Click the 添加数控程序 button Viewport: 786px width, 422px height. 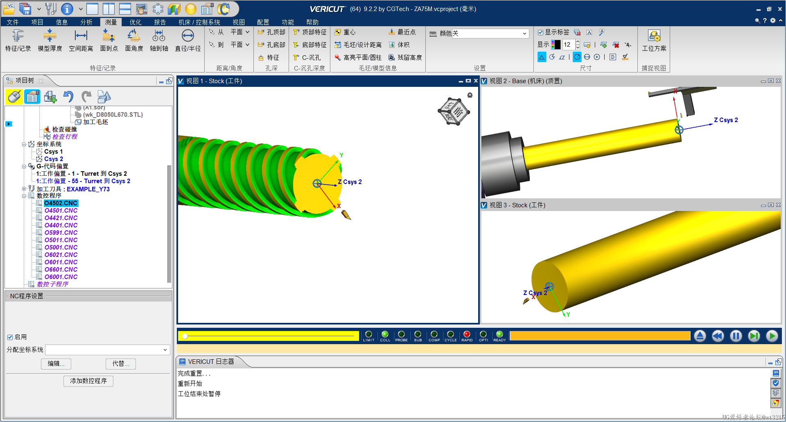tap(88, 381)
